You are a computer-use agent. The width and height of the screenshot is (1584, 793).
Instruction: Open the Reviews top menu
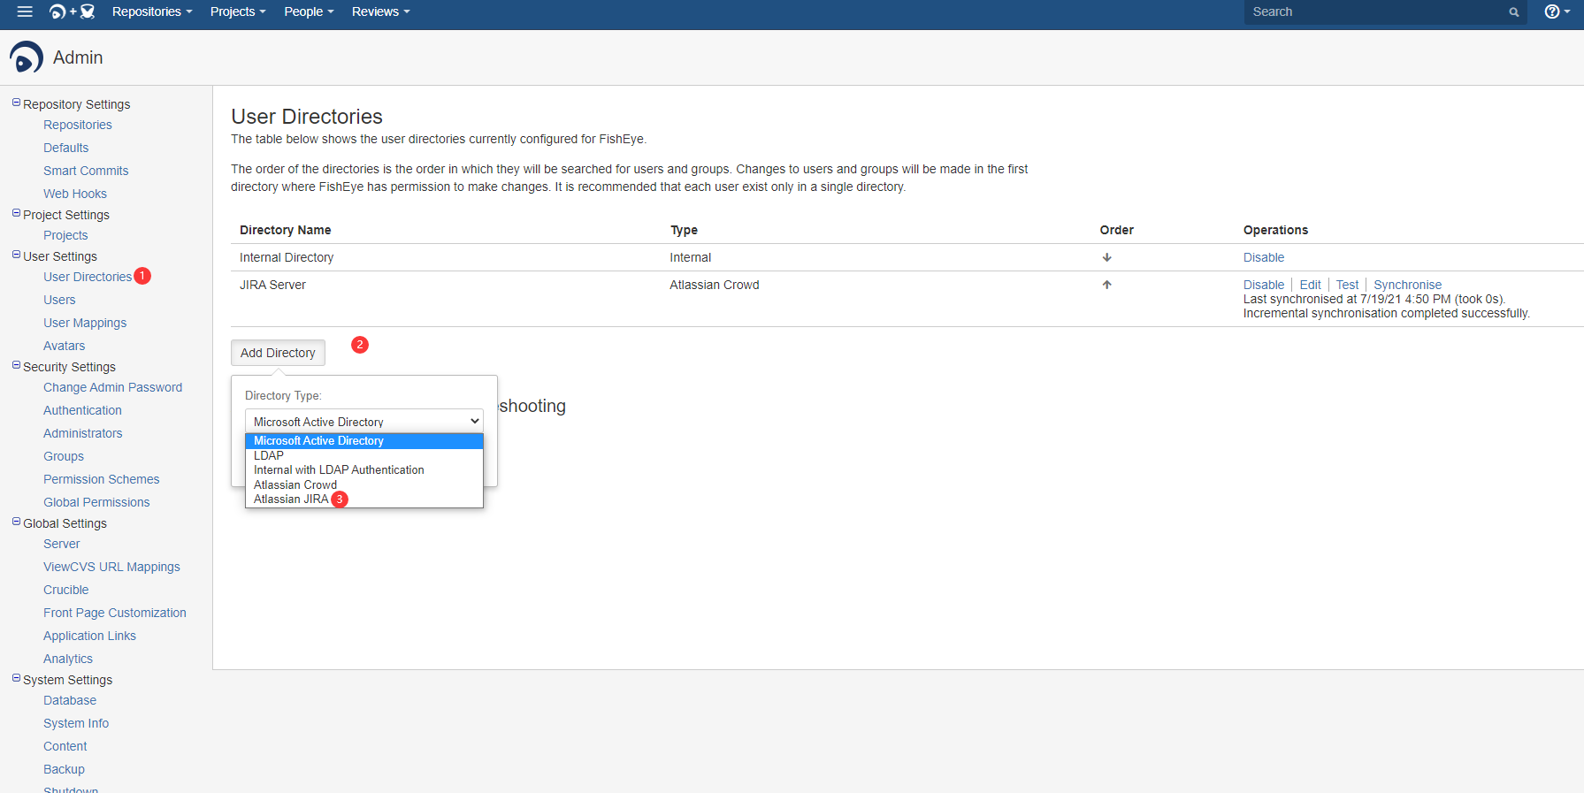[x=380, y=11]
